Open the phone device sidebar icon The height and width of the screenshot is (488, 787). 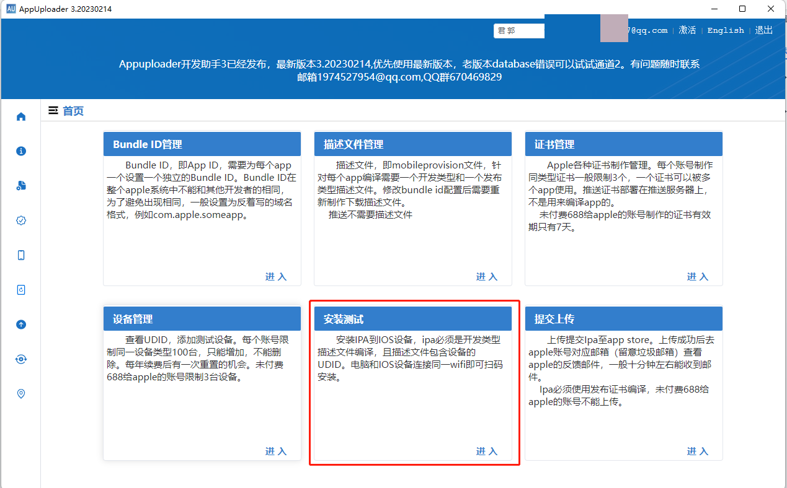tap(21, 255)
